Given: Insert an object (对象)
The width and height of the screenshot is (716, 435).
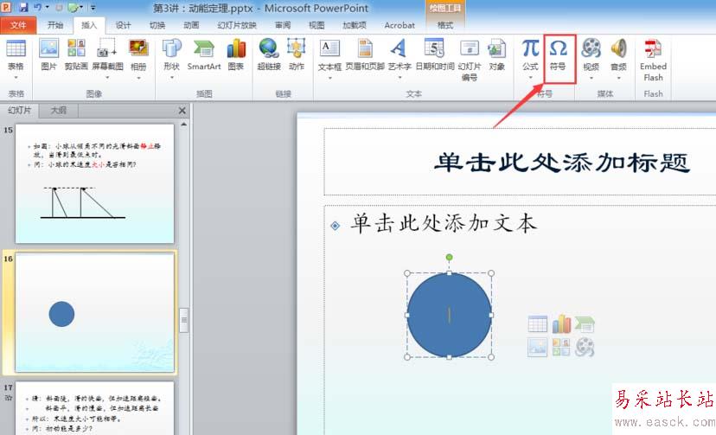Looking at the screenshot, I should (497, 54).
